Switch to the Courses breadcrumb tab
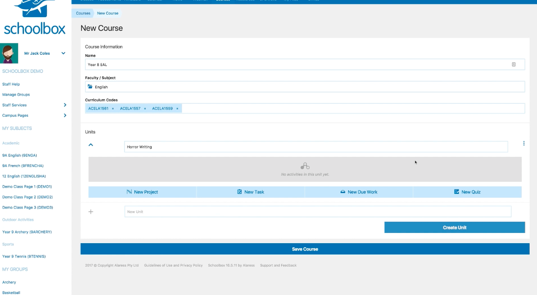 (82, 13)
